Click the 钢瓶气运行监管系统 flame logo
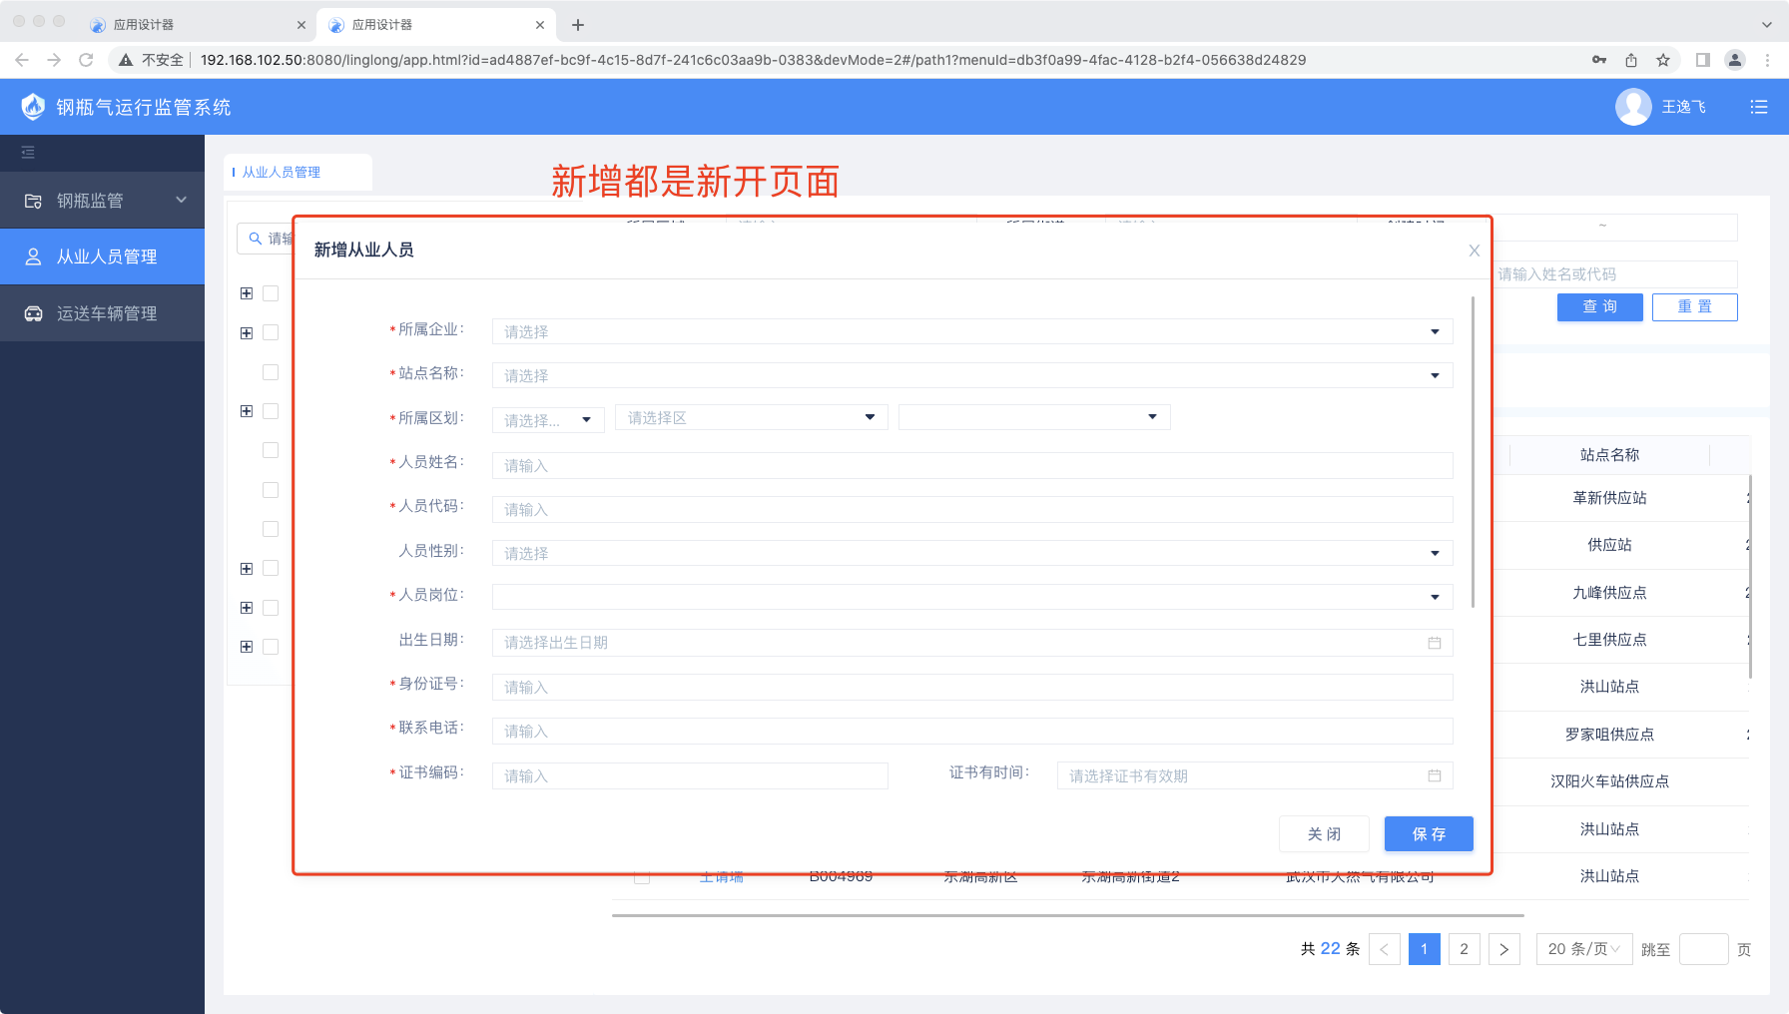The height and width of the screenshot is (1014, 1789). pyautogui.click(x=33, y=107)
